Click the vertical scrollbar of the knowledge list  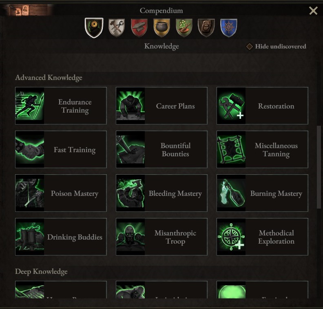click(319, 167)
